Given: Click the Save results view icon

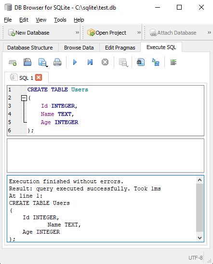Looking at the screenshot, I should click(123, 62).
